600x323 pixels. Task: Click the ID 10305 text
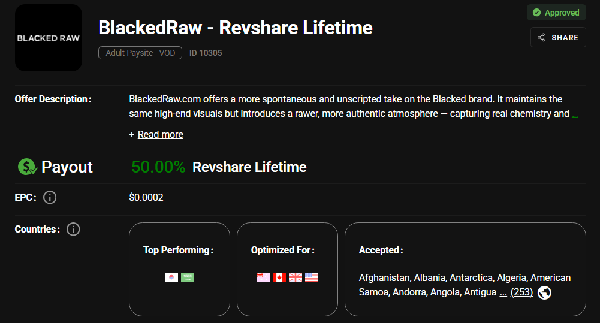tap(206, 53)
